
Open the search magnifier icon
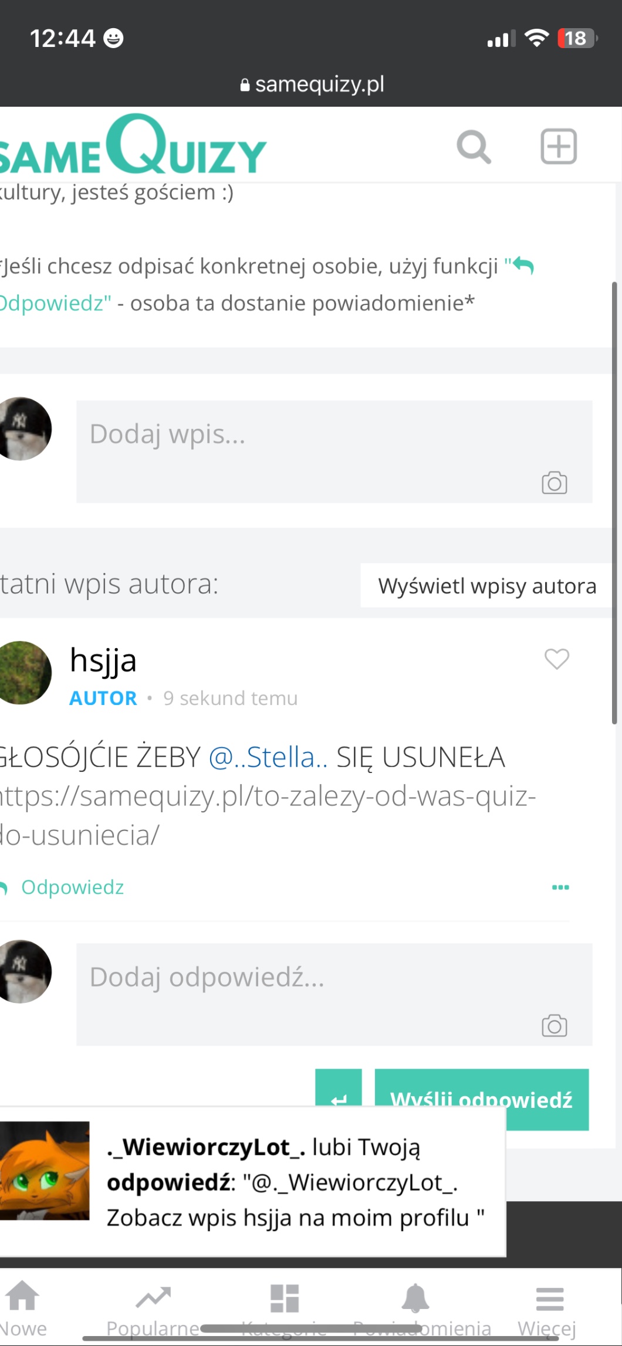point(474,147)
